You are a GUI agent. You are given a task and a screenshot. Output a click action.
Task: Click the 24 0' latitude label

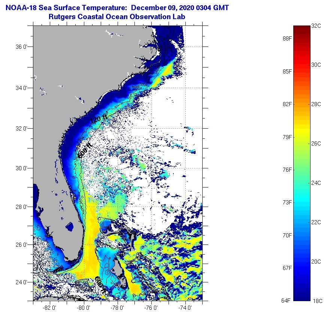tap(21, 282)
